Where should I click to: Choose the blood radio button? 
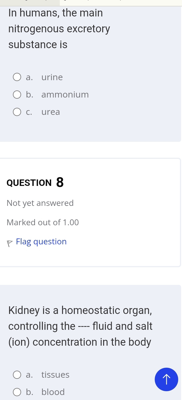point(17,392)
